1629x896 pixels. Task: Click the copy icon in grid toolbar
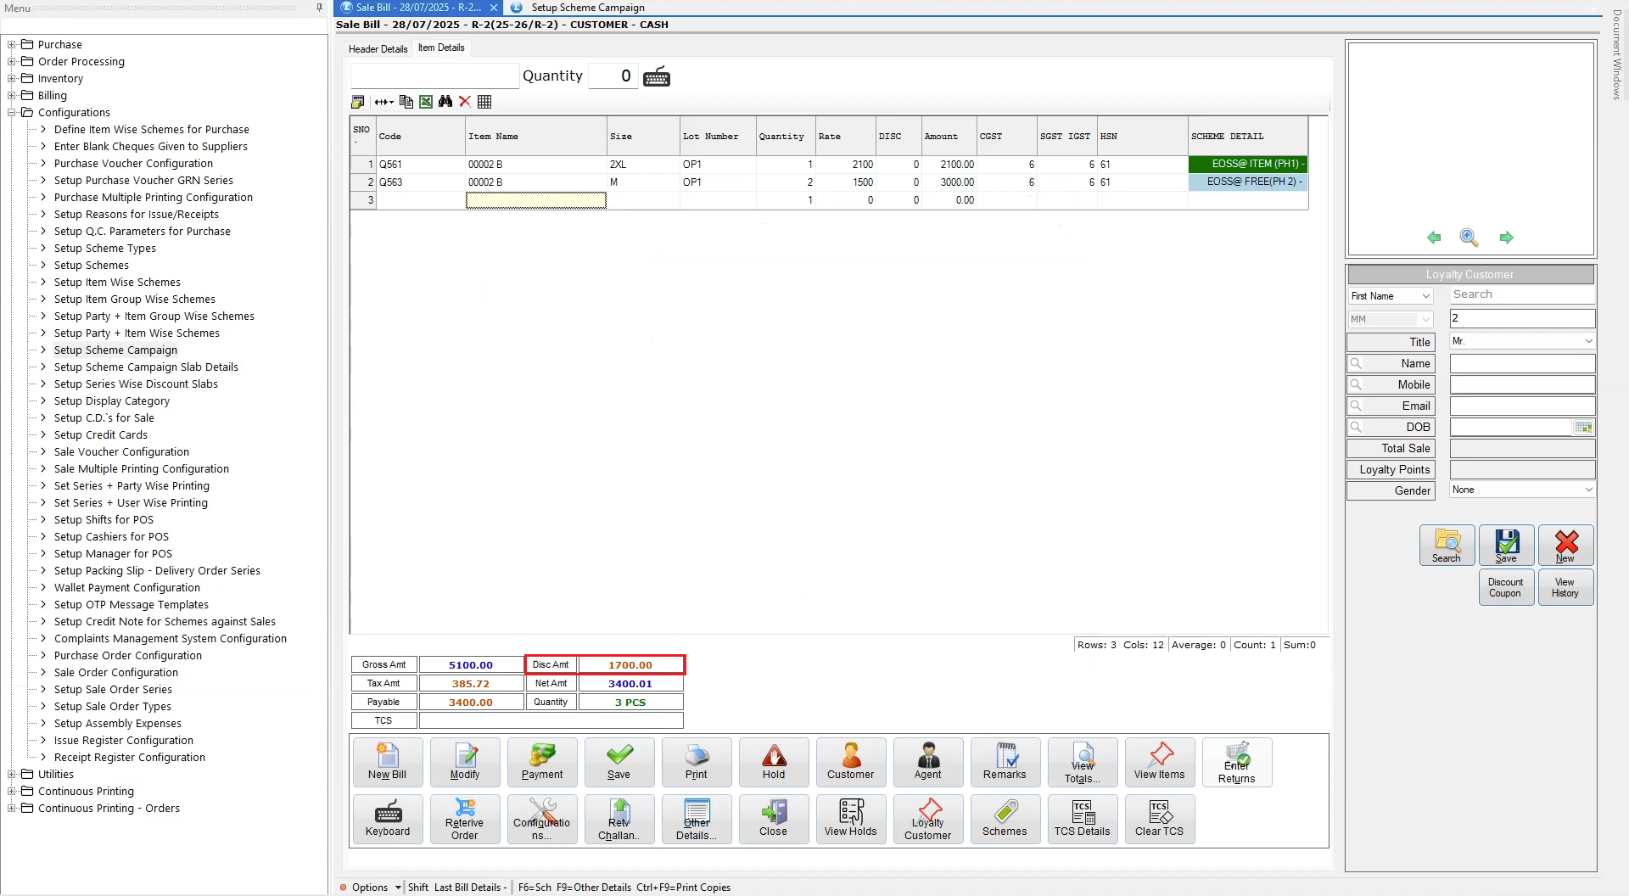pyautogui.click(x=406, y=102)
